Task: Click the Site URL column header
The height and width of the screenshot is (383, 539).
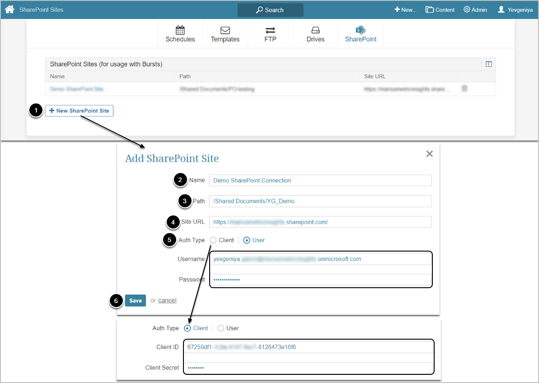Action: (x=375, y=76)
